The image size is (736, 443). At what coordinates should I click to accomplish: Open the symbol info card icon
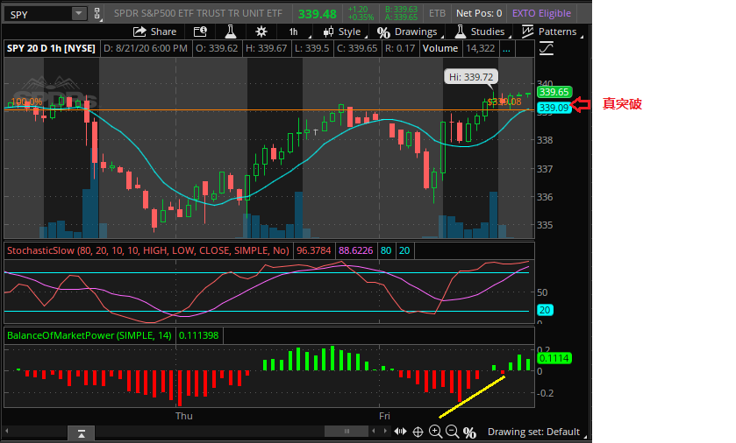pos(200,32)
